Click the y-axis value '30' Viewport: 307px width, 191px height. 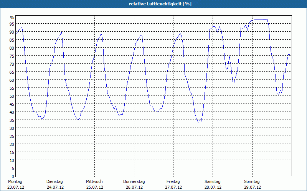(12, 128)
